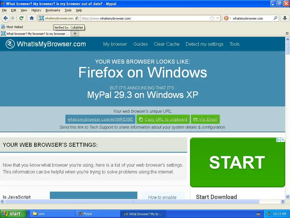
Task: Click the 'Start Download' ad text
Action: 216,197
